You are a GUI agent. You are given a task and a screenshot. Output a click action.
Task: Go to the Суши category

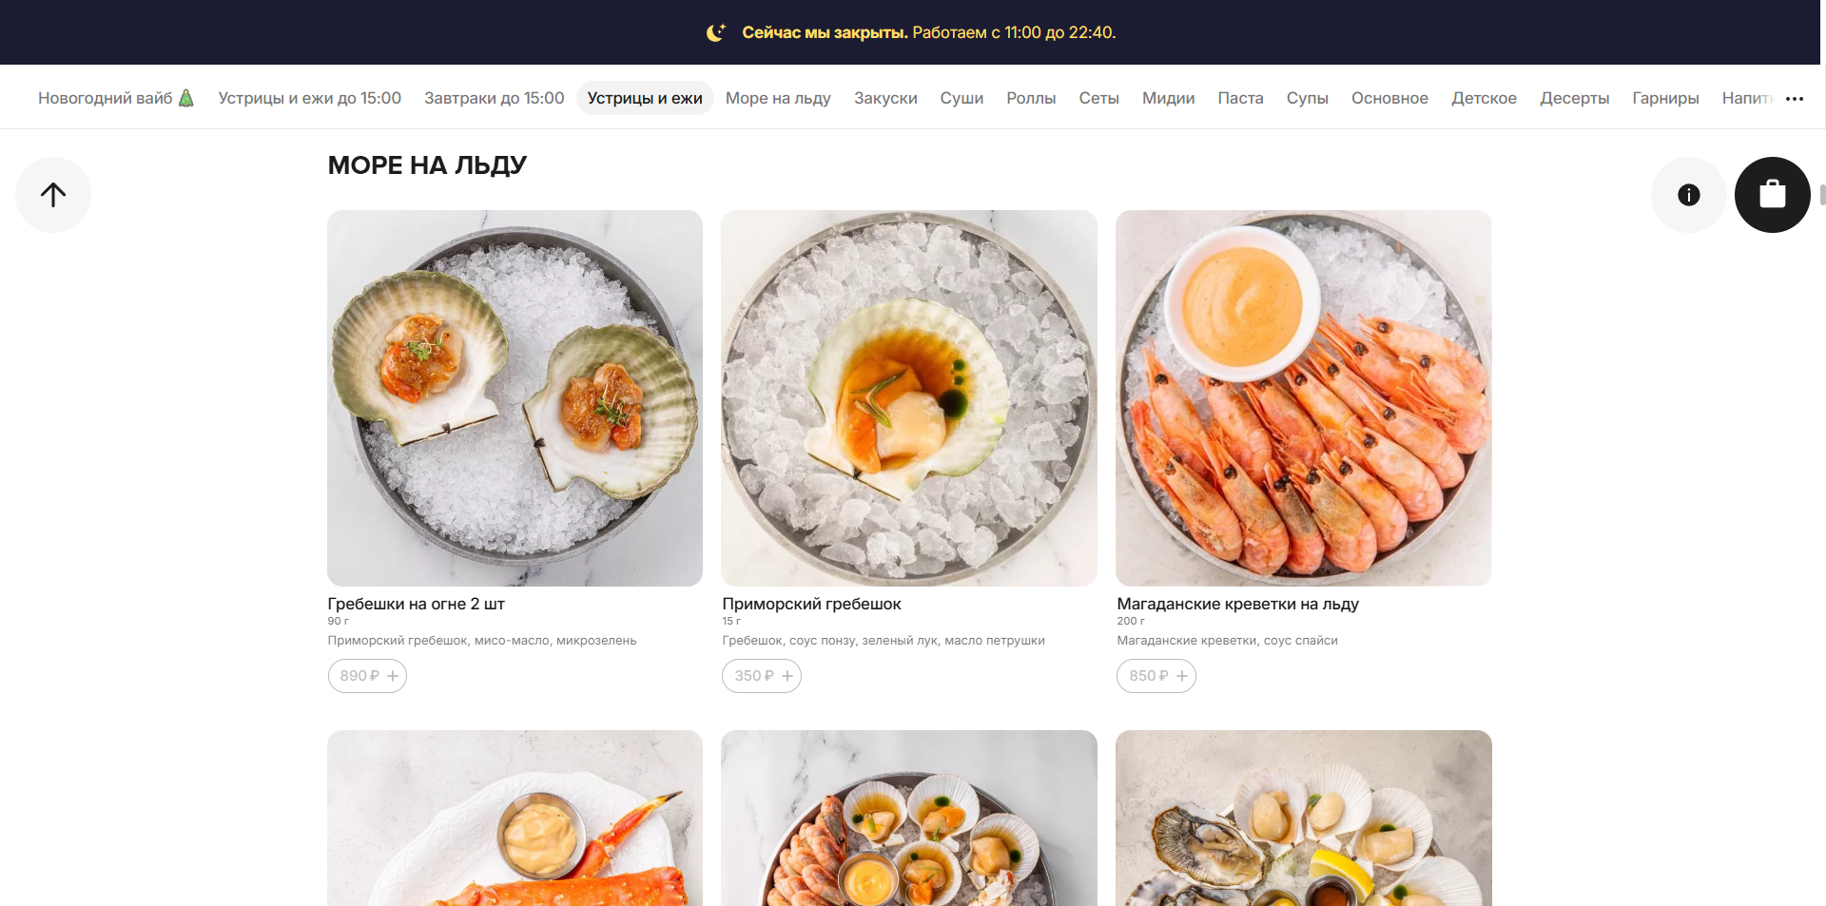coord(962,98)
